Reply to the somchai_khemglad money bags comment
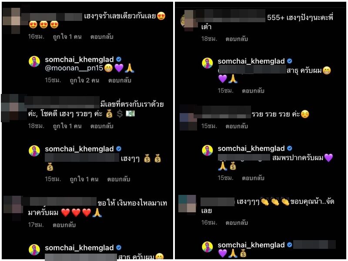Viewport: 348px width, 261px height. (x=119, y=179)
